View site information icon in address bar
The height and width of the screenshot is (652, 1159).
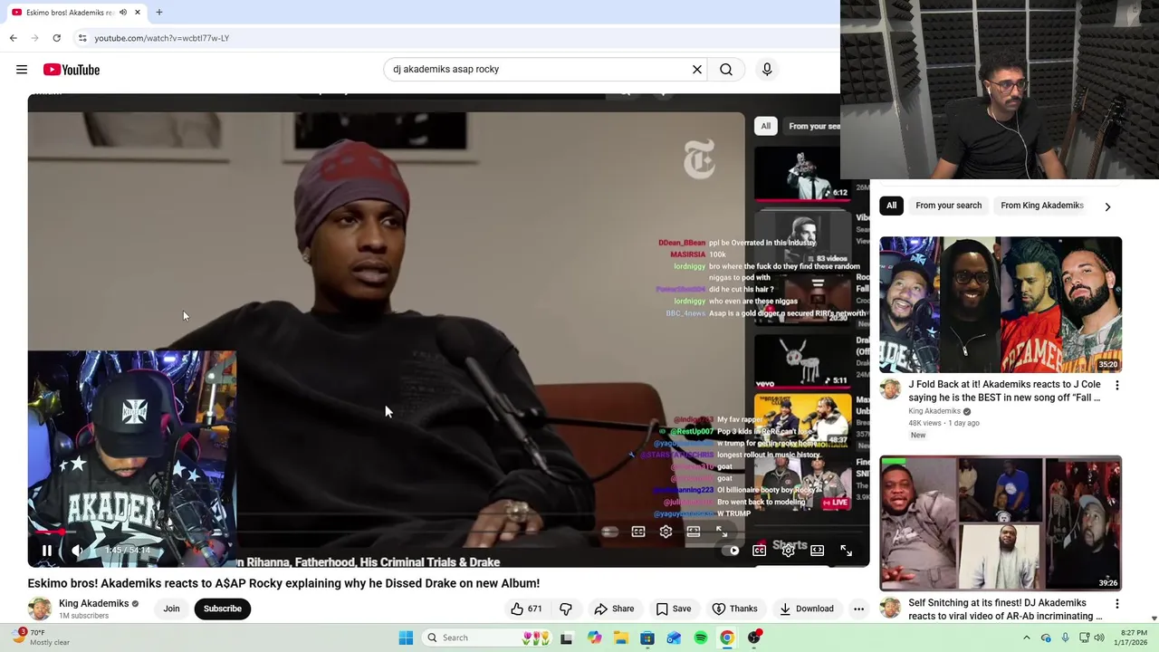[x=82, y=38]
